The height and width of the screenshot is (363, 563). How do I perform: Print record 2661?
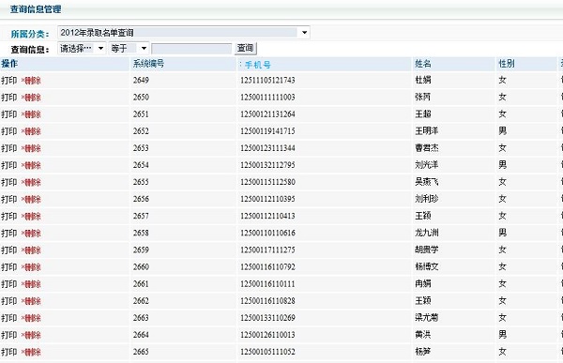click(9, 284)
